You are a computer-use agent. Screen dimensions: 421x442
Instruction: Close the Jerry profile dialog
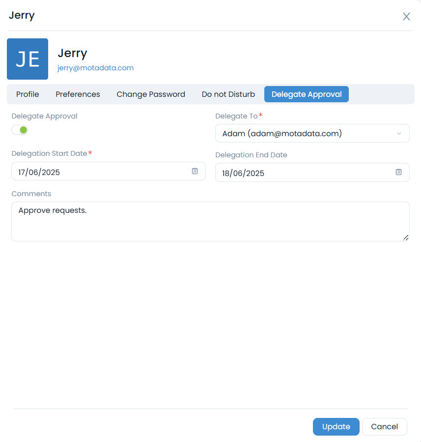click(406, 17)
